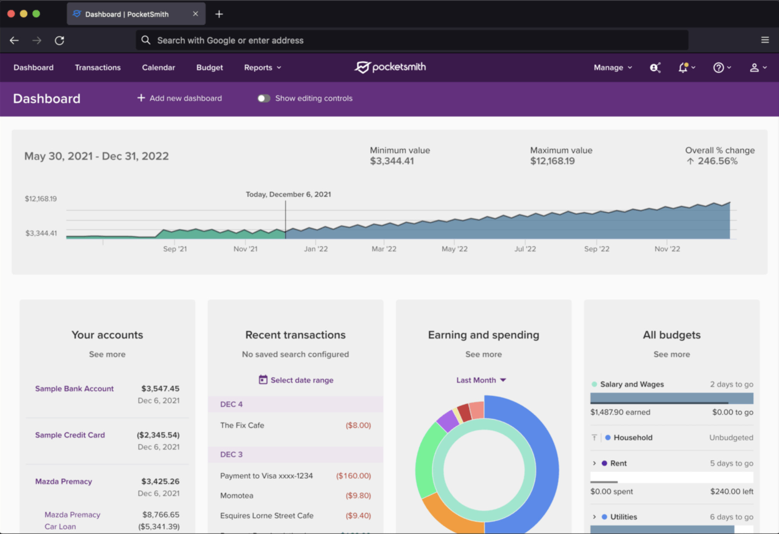The width and height of the screenshot is (779, 534).
Task: Click Add new dashboard
Action: [180, 98]
